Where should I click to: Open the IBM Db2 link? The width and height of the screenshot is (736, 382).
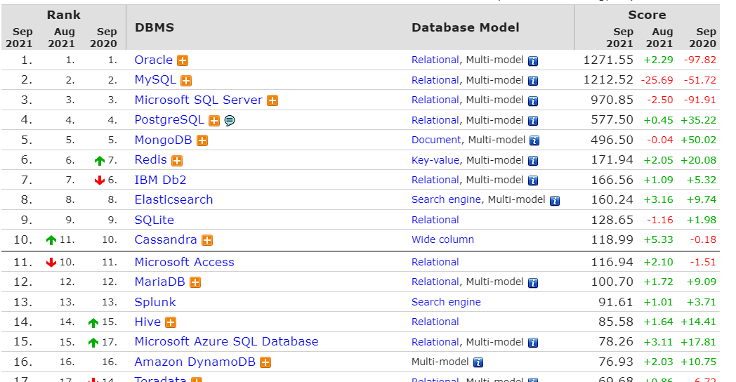(161, 180)
